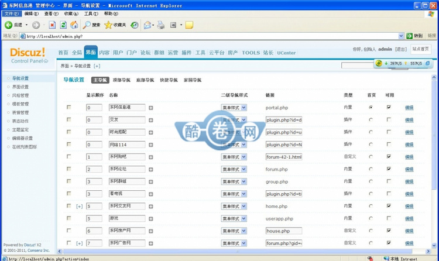Switch to the 插件 admin tab
439x261 pixels.
tap(187, 53)
